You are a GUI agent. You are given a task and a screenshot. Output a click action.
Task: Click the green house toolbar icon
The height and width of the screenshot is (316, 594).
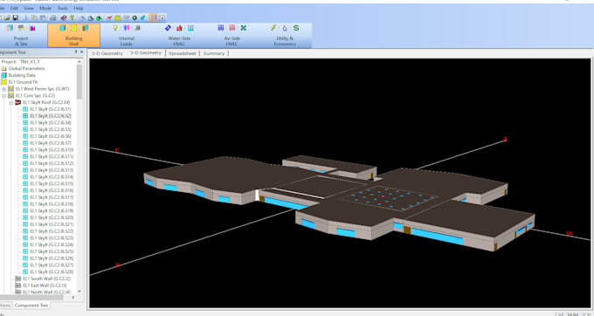[x=100, y=17]
